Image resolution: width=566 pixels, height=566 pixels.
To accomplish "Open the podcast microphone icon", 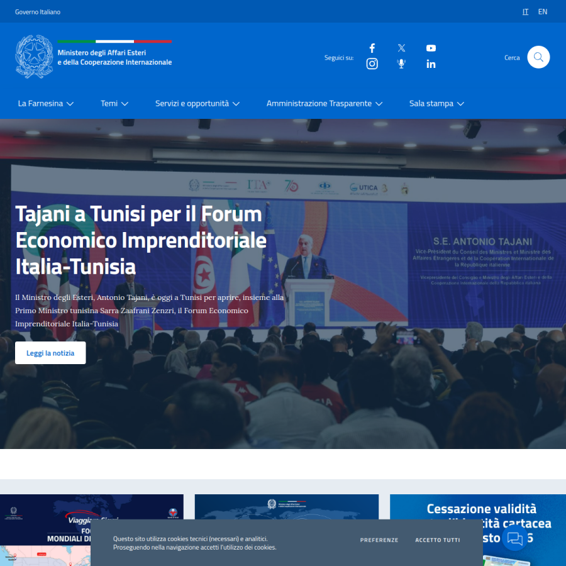I will 401,64.
